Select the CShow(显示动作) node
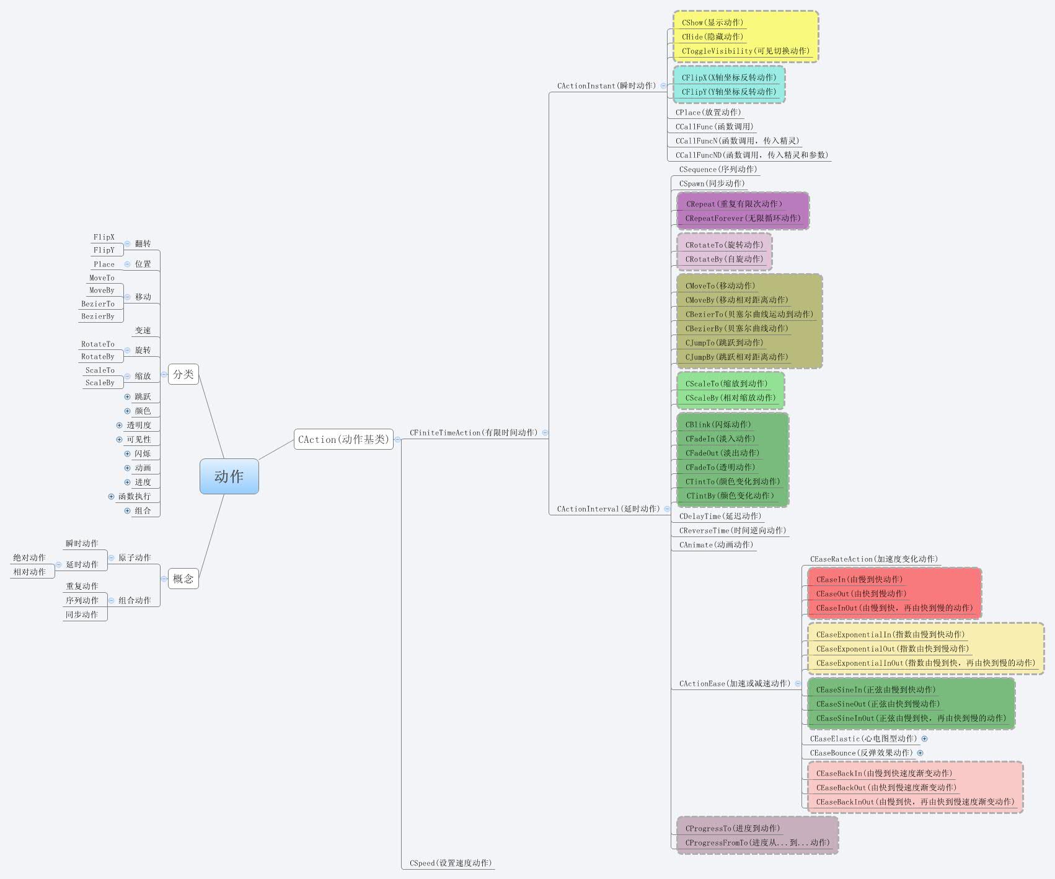The height and width of the screenshot is (879, 1055). [x=712, y=22]
